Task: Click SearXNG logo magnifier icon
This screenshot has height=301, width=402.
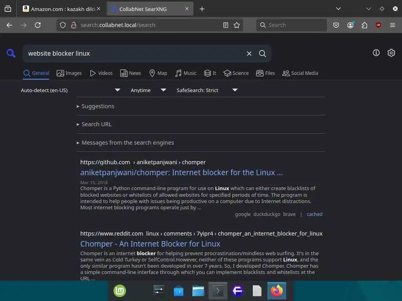Action: [11, 53]
